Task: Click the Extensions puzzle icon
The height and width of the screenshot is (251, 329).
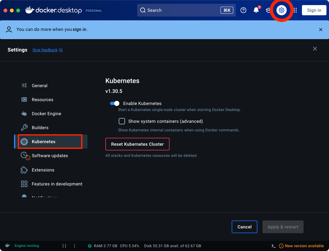Action: (24, 170)
